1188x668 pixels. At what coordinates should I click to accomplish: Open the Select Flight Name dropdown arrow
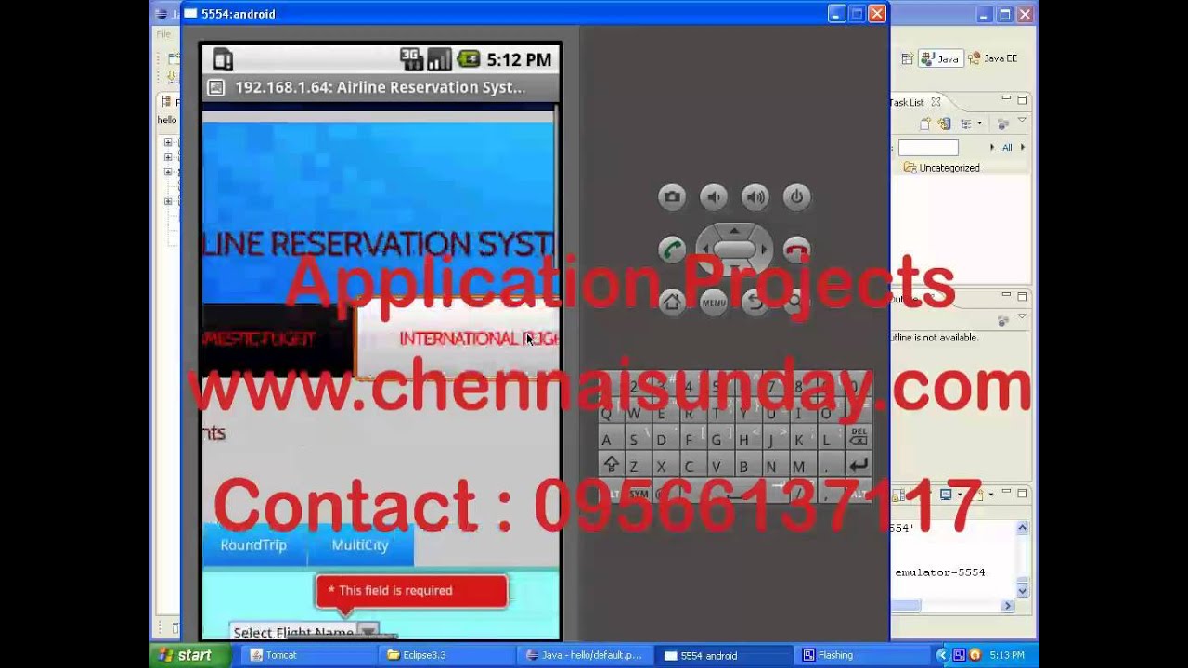(368, 632)
